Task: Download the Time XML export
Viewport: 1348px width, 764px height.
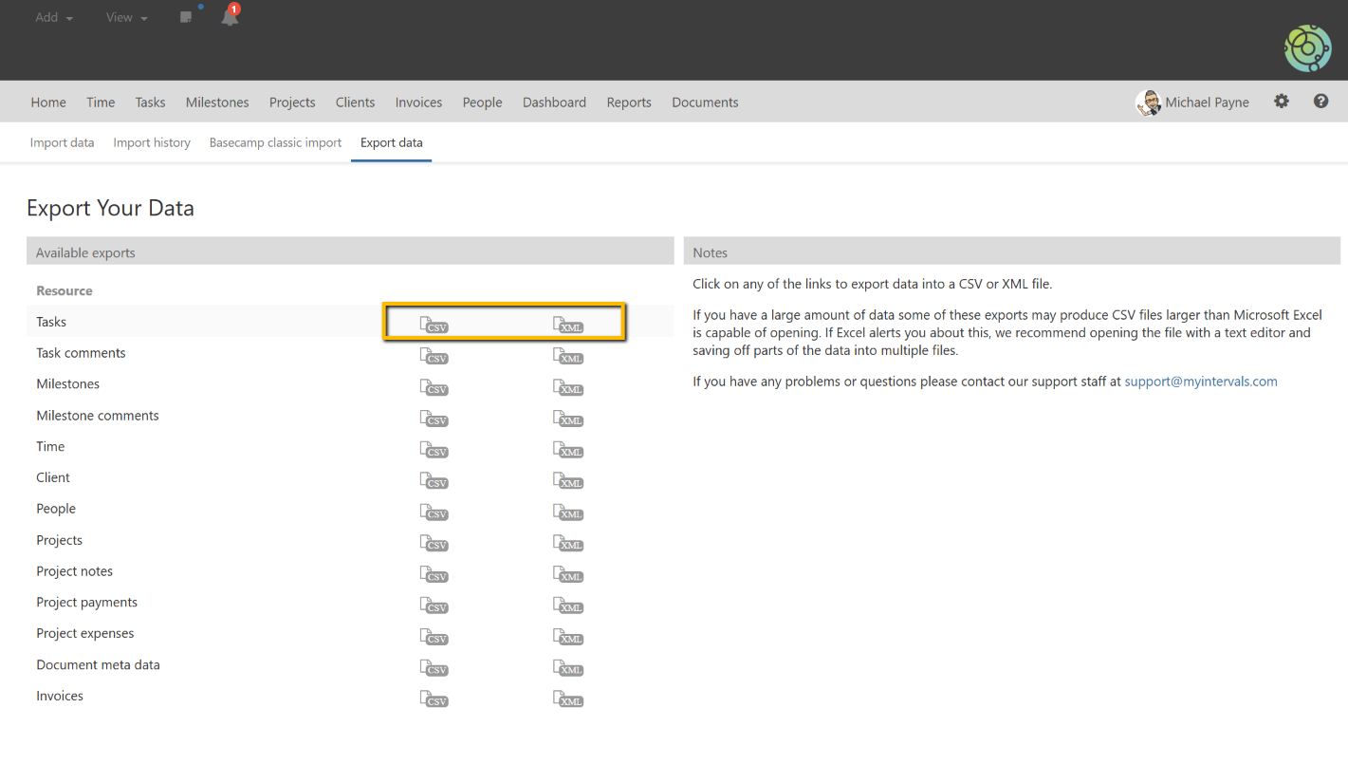Action: tap(567, 450)
